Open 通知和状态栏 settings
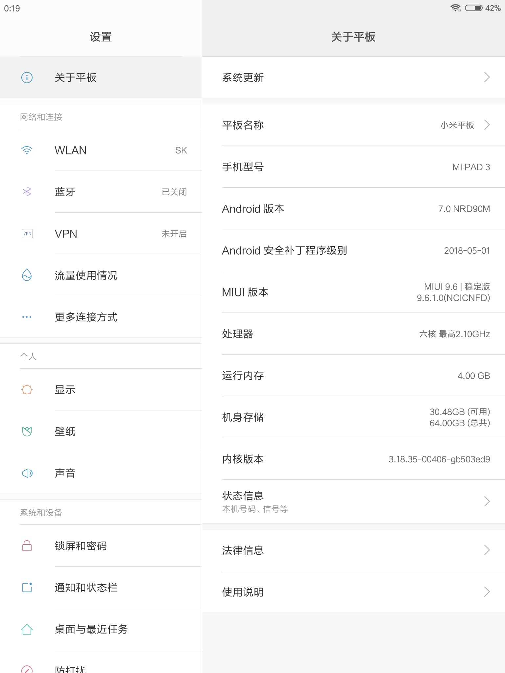This screenshot has width=505, height=673. 101,588
